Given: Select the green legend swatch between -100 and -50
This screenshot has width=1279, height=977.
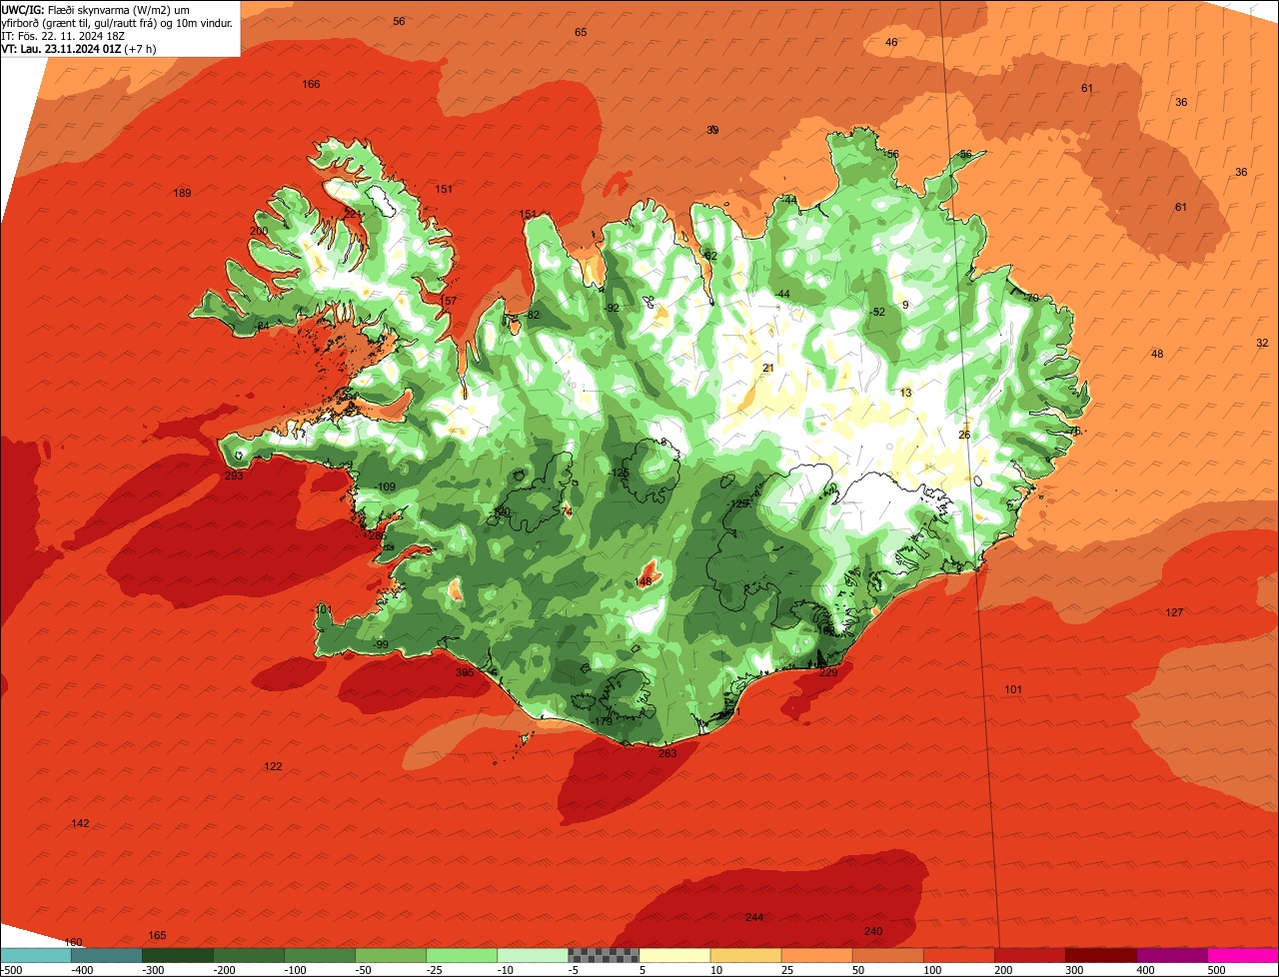Looking at the screenshot, I should [x=319, y=955].
